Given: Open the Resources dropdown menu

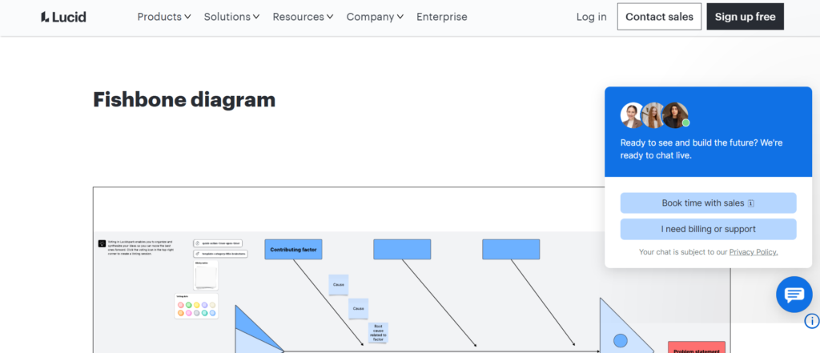Looking at the screenshot, I should pyautogui.click(x=303, y=17).
